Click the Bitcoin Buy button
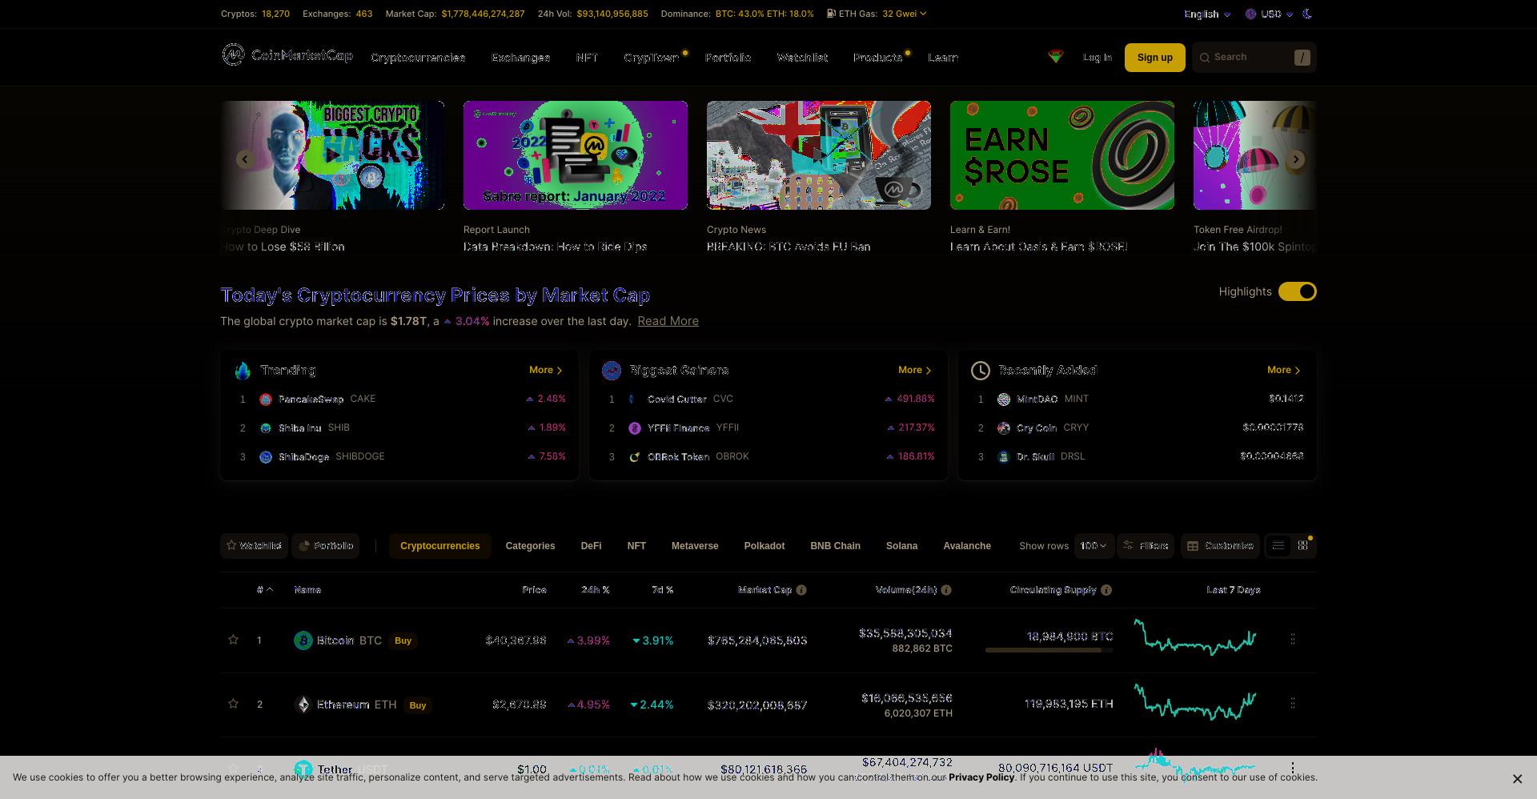The image size is (1537, 799). coord(403,640)
